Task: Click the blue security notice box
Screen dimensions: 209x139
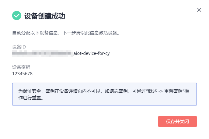Action: click(104, 94)
